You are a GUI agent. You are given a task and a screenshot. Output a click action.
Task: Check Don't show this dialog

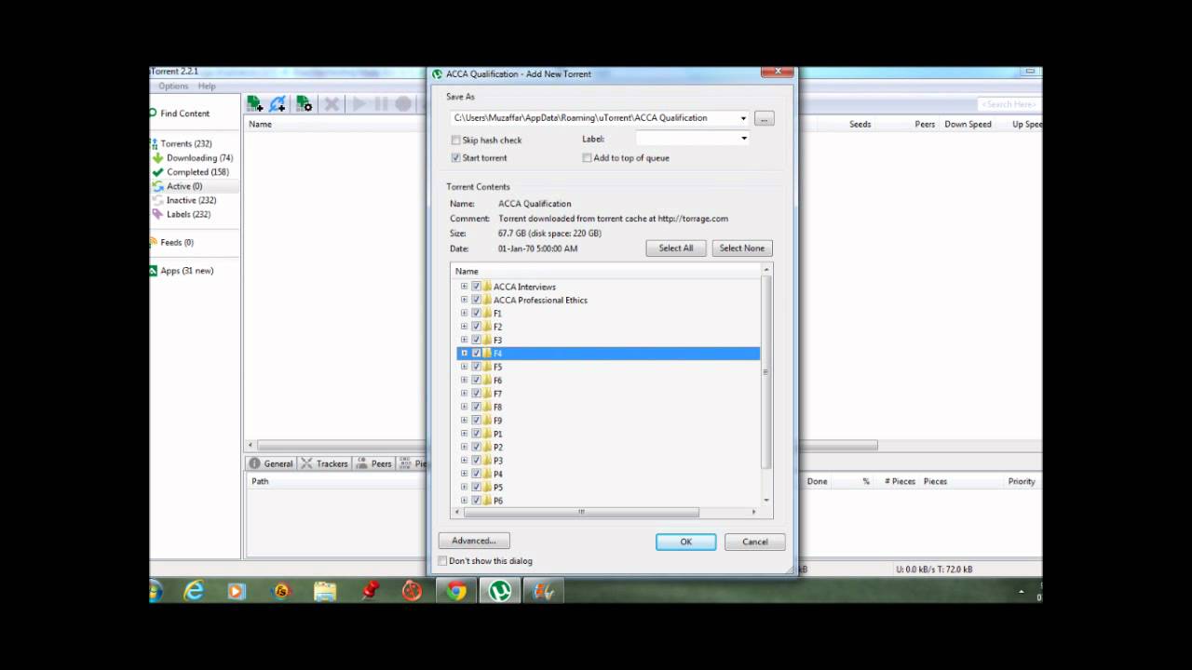click(x=442, y=561)
